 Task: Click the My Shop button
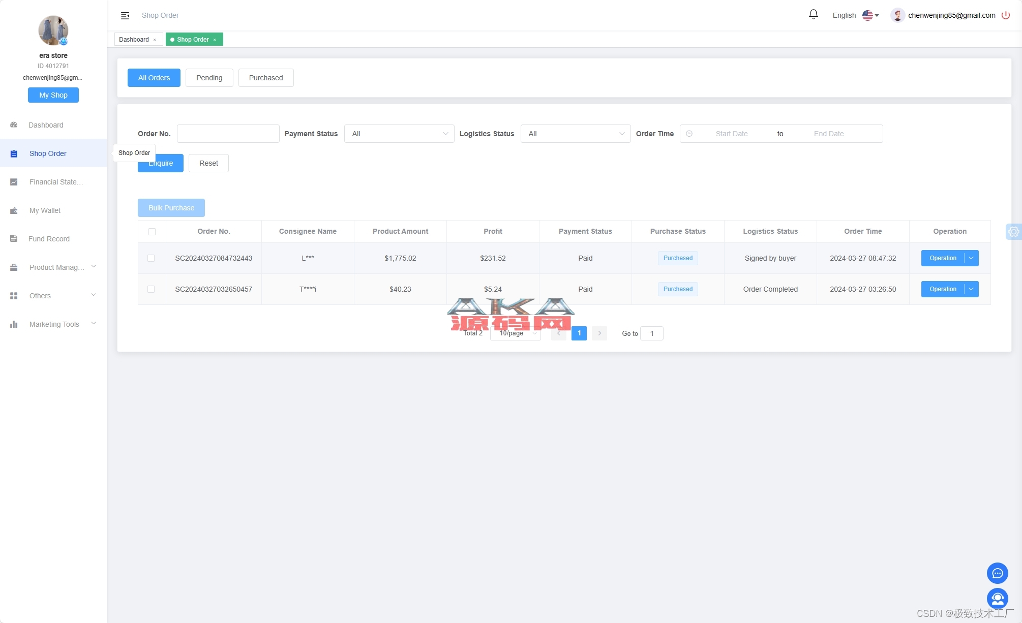point(53,95)
